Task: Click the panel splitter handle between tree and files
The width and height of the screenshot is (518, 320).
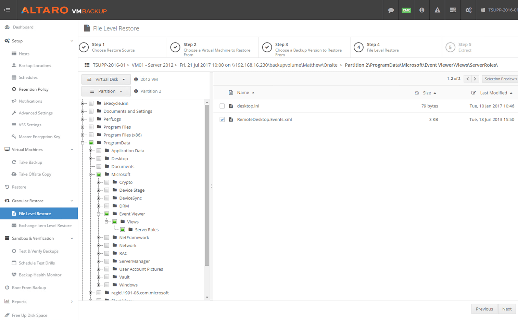Action: pos(211,186)
